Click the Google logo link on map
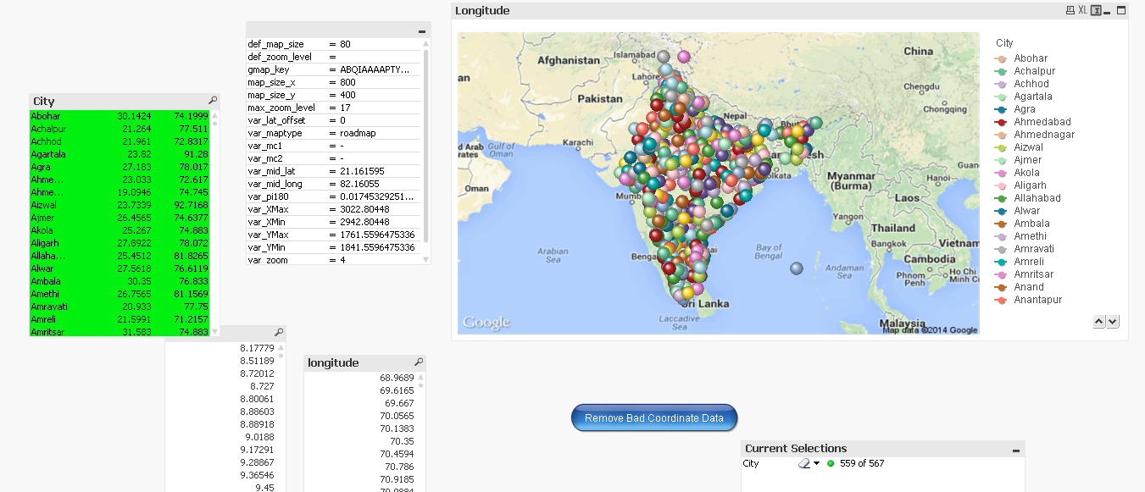 486,323
